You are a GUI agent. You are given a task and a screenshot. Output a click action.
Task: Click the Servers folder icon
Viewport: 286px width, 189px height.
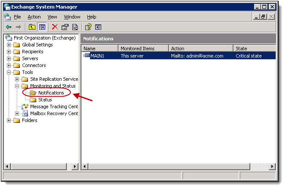[x=17, y=58]
